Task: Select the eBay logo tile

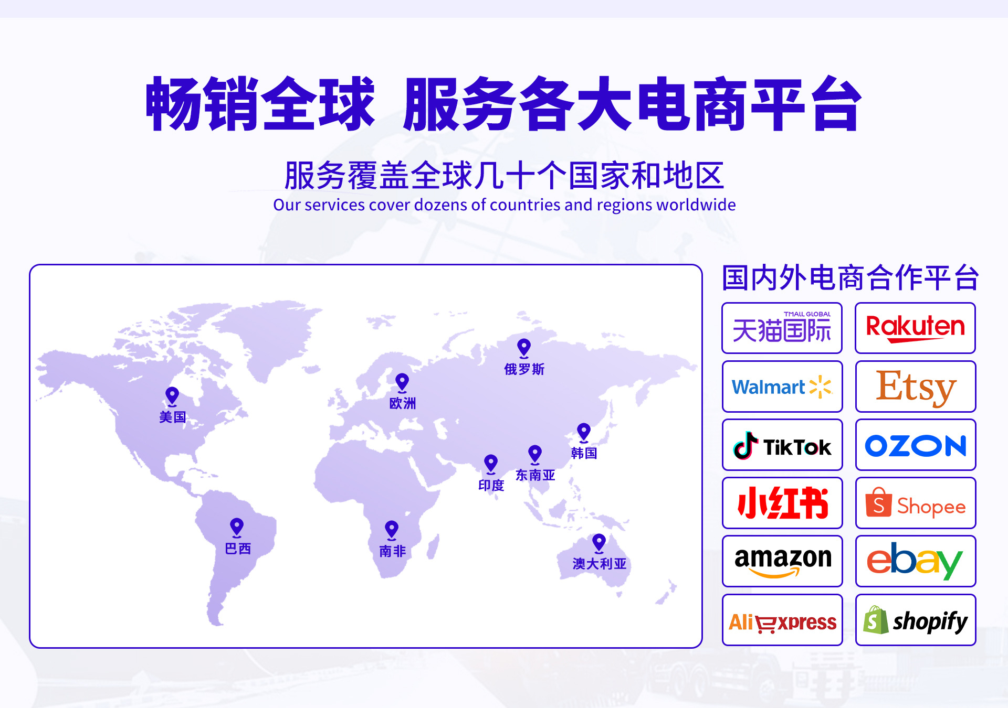Action: [x=915, y=561]
